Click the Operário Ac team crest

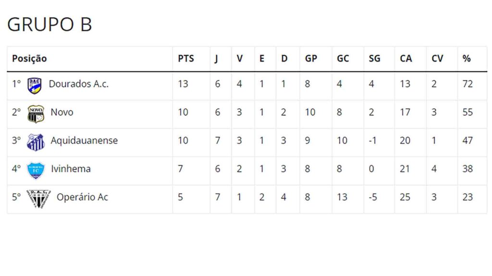38,198
